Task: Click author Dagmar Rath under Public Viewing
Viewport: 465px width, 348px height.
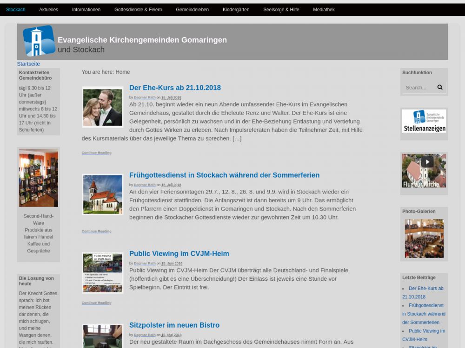Action: (145, 264)
